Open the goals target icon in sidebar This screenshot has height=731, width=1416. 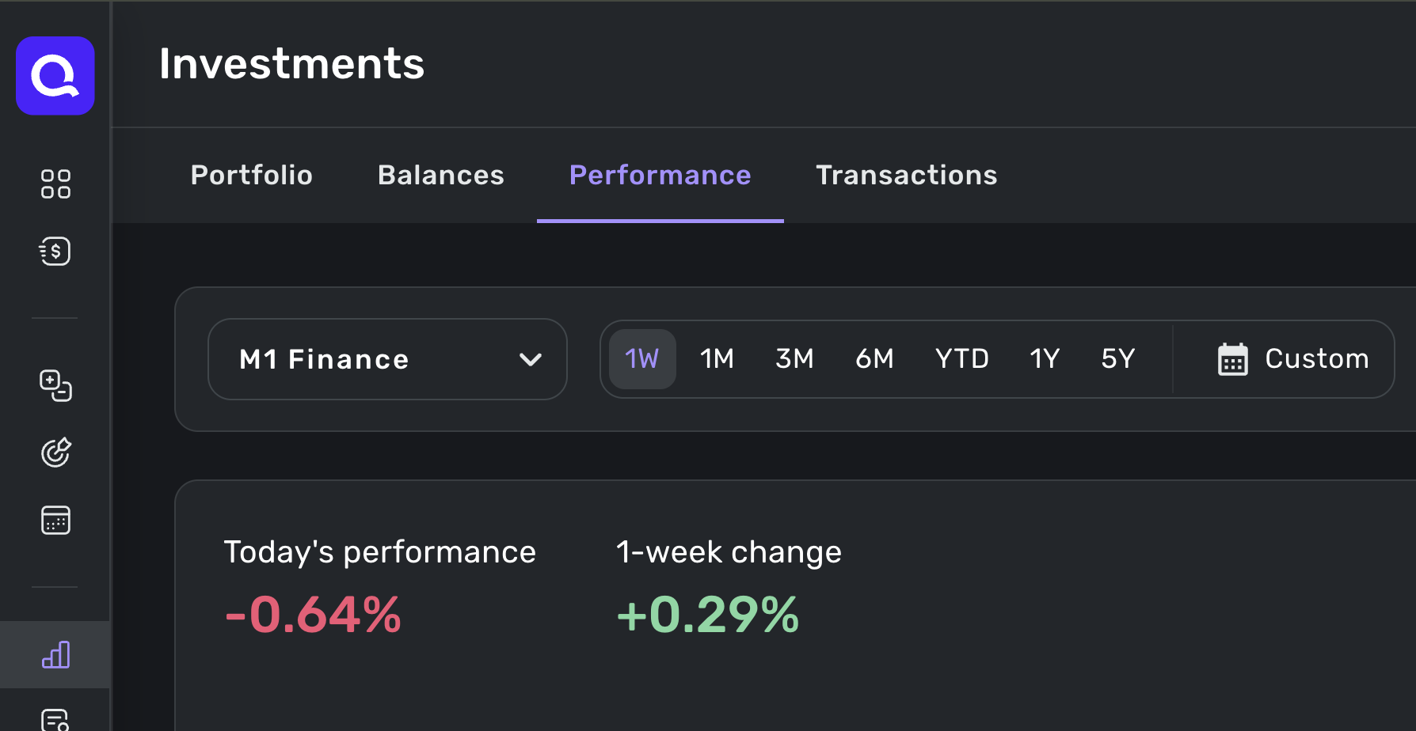[x=55, y=453]
